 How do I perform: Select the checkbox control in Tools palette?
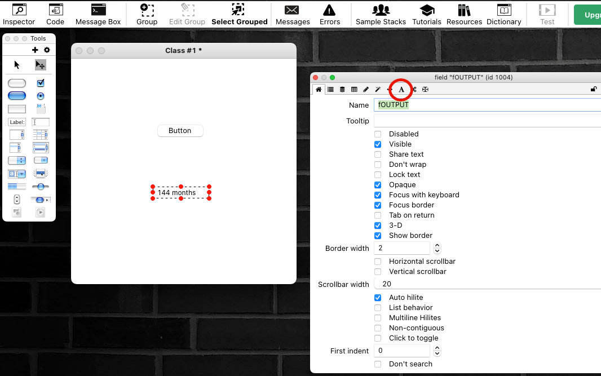41,83
